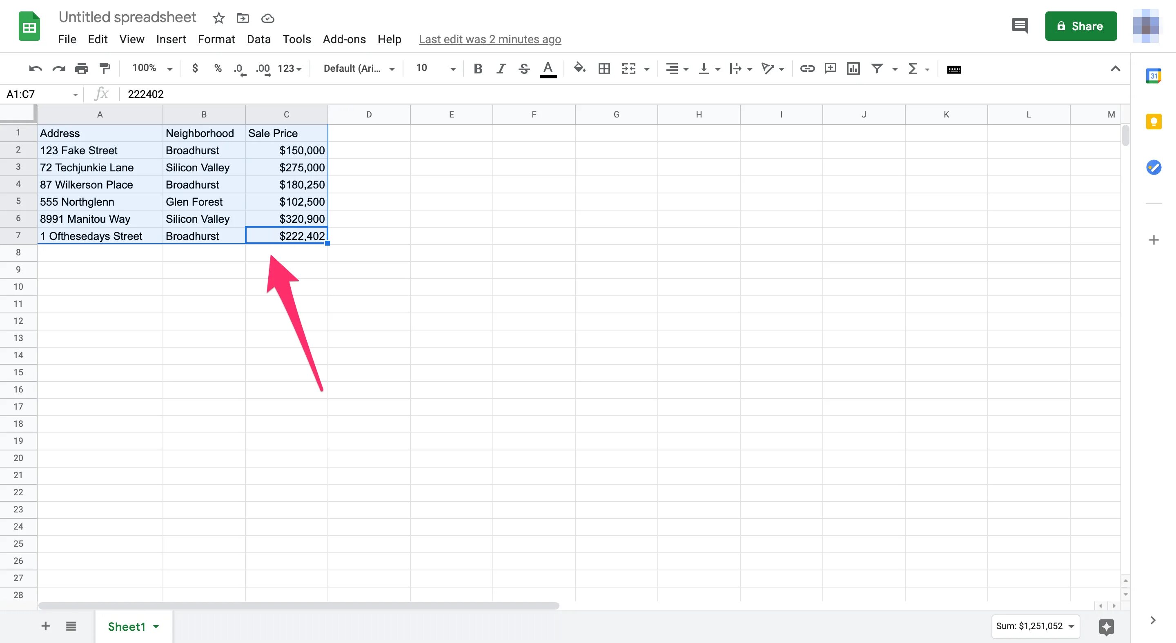
Task: Toggle Strikethrough formatting icon
Action: tap(524, 68)
